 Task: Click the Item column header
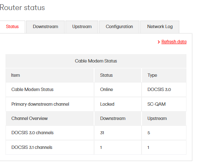16,75
